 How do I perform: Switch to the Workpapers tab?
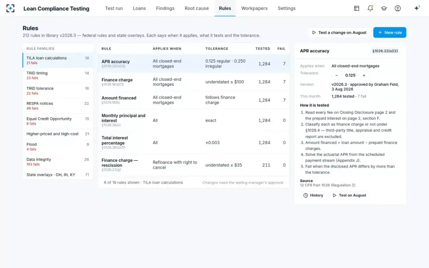254,8
